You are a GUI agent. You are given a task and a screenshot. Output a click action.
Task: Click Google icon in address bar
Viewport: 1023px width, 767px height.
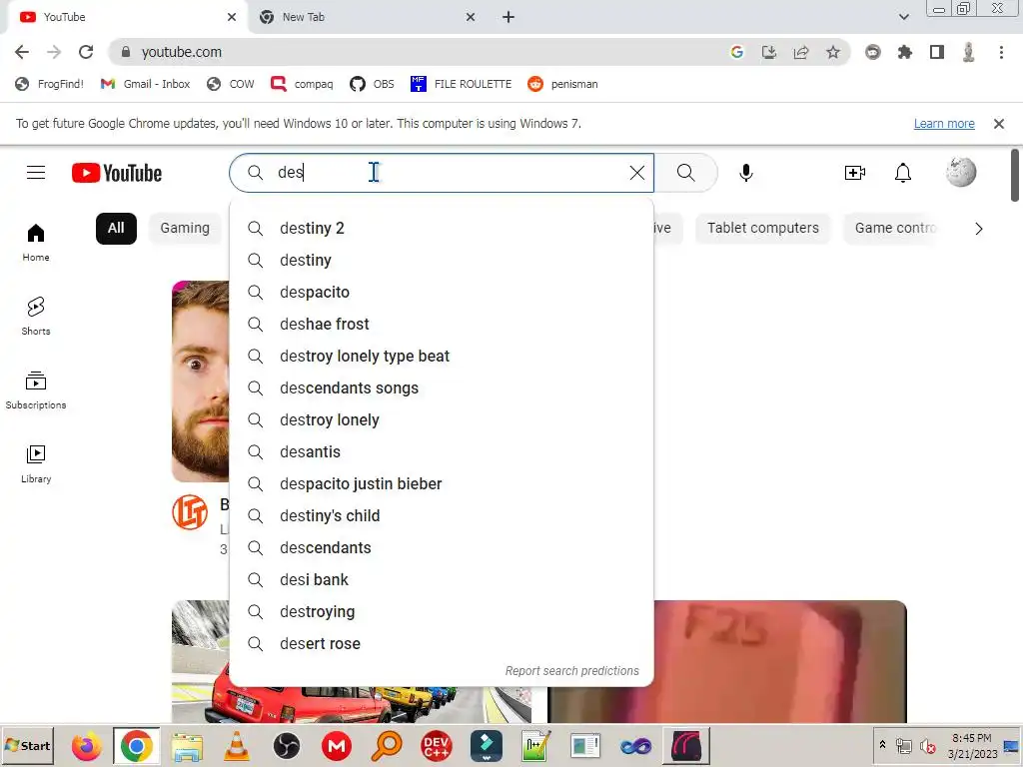737,52
